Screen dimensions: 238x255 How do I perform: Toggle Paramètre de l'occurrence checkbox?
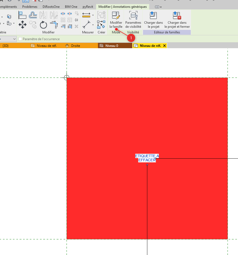pos(20,39)
